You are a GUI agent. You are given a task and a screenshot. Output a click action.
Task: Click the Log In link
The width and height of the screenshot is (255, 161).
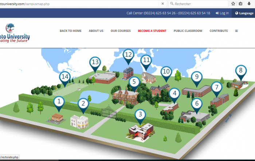222,13
